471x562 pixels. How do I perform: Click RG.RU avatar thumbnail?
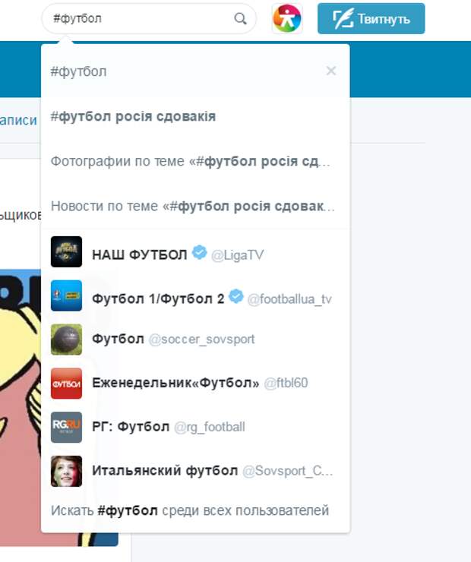[66, 428]
